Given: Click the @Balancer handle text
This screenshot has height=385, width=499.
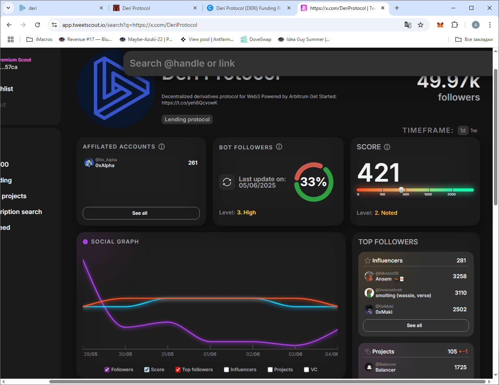Looking at the screenshot, I should tap(386, 365).
